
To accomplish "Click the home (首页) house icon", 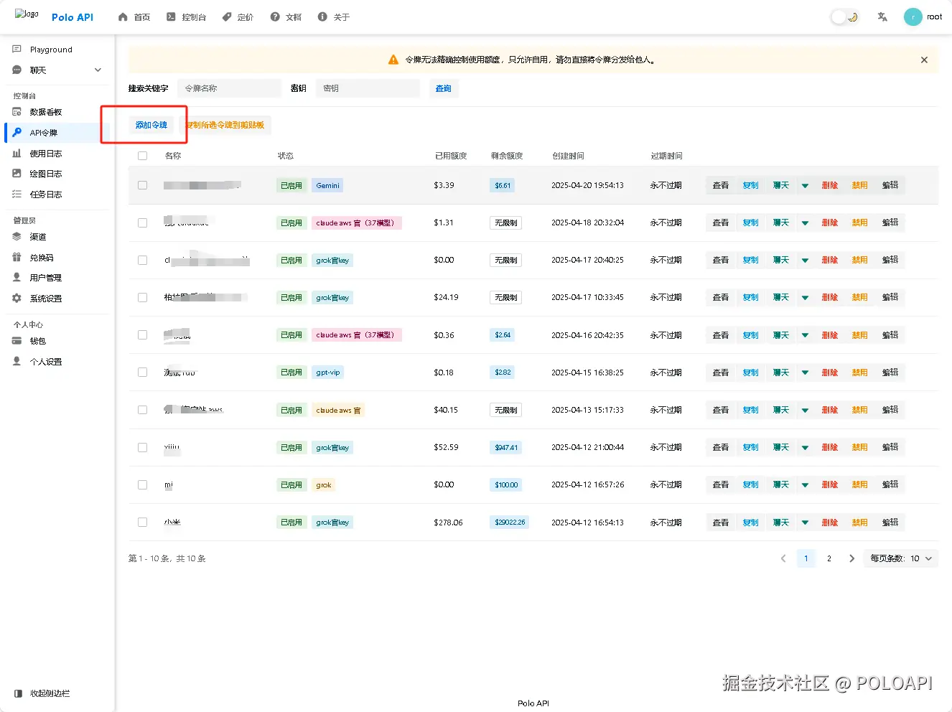I will (123, 17).
